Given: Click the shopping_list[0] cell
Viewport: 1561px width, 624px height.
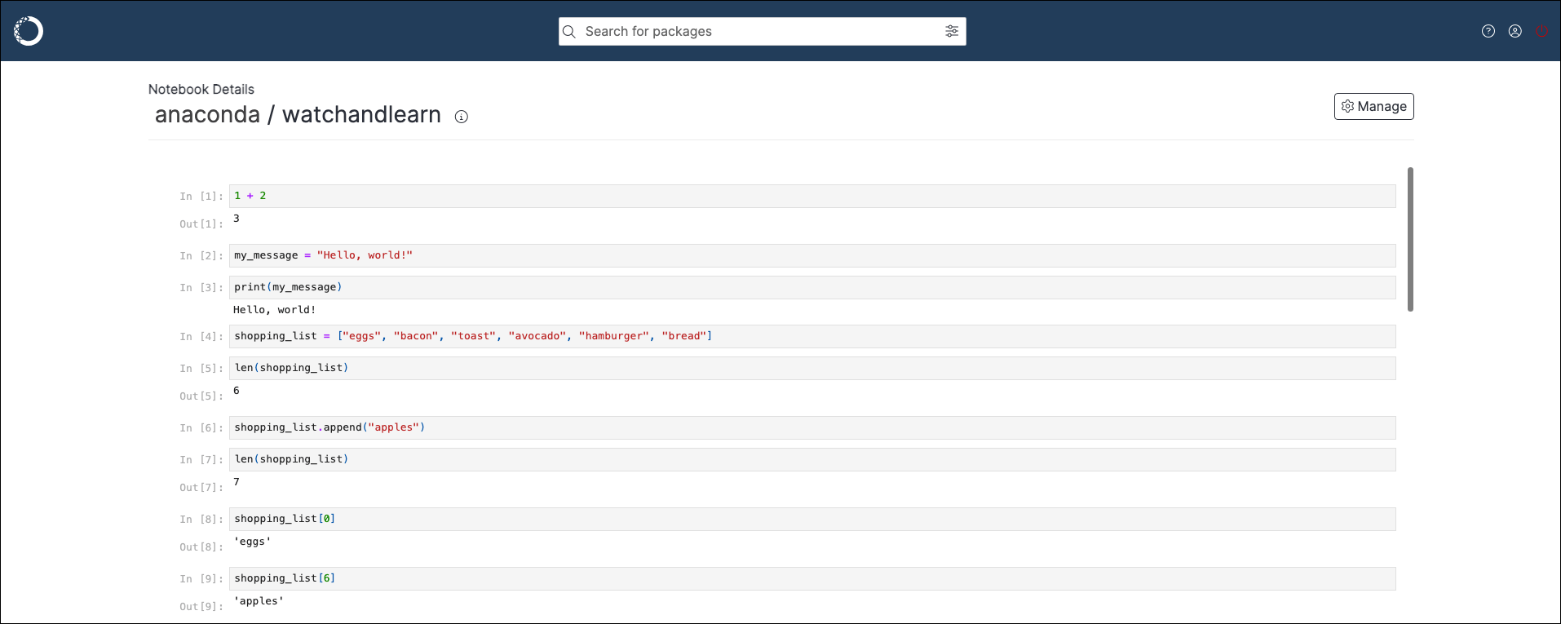Looking at the screenshot, I should point(812,519).
